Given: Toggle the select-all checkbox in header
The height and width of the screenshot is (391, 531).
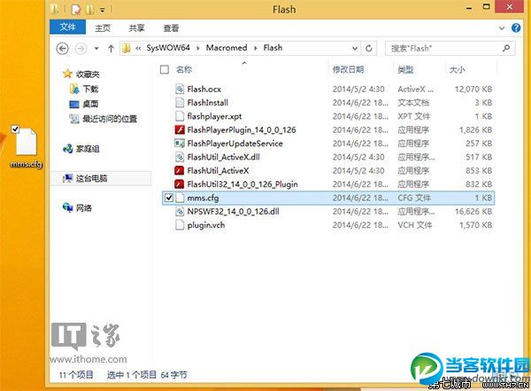Looking at the screenshot, I should 165,69.
